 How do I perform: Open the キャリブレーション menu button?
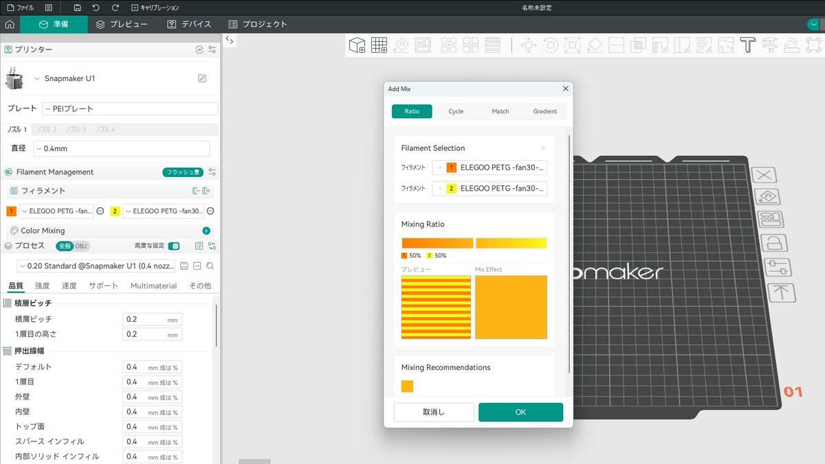[155, 8]
